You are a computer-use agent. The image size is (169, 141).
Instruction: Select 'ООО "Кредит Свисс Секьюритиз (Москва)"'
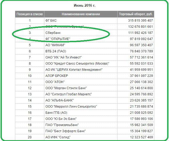click(77, 64)
